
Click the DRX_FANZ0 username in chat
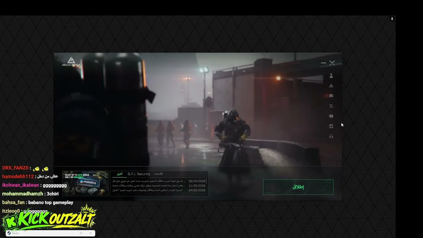point(15,168)
